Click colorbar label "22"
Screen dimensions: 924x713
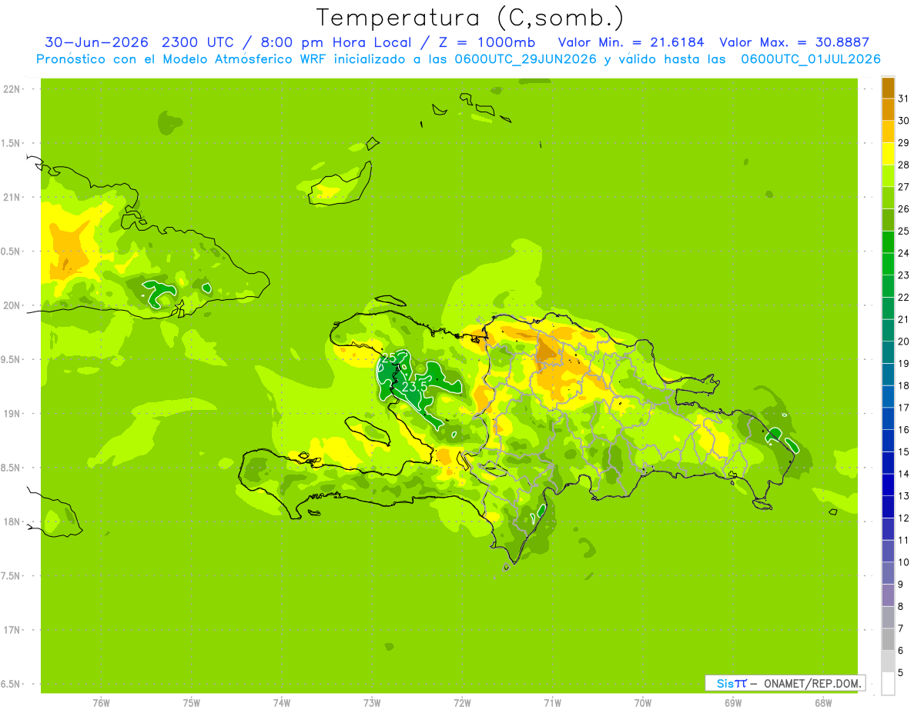[x=904, y=297]
